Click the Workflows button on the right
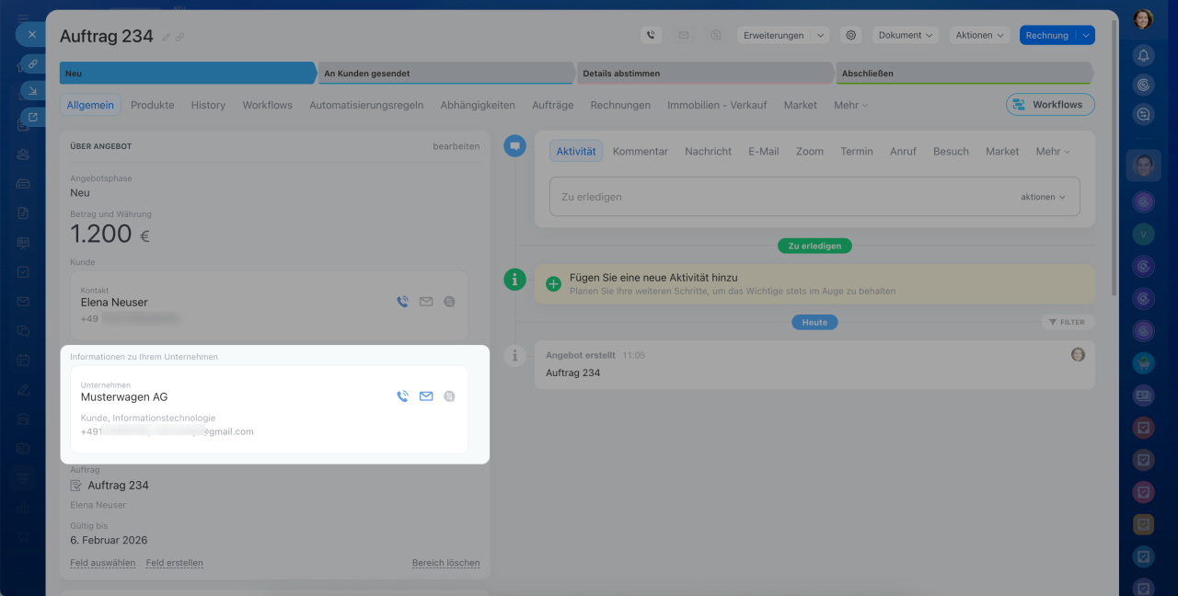Viewport: 1178px width, 596px height. (1050, 105)
